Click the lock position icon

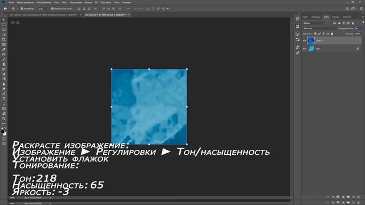[x=323, y=34]
